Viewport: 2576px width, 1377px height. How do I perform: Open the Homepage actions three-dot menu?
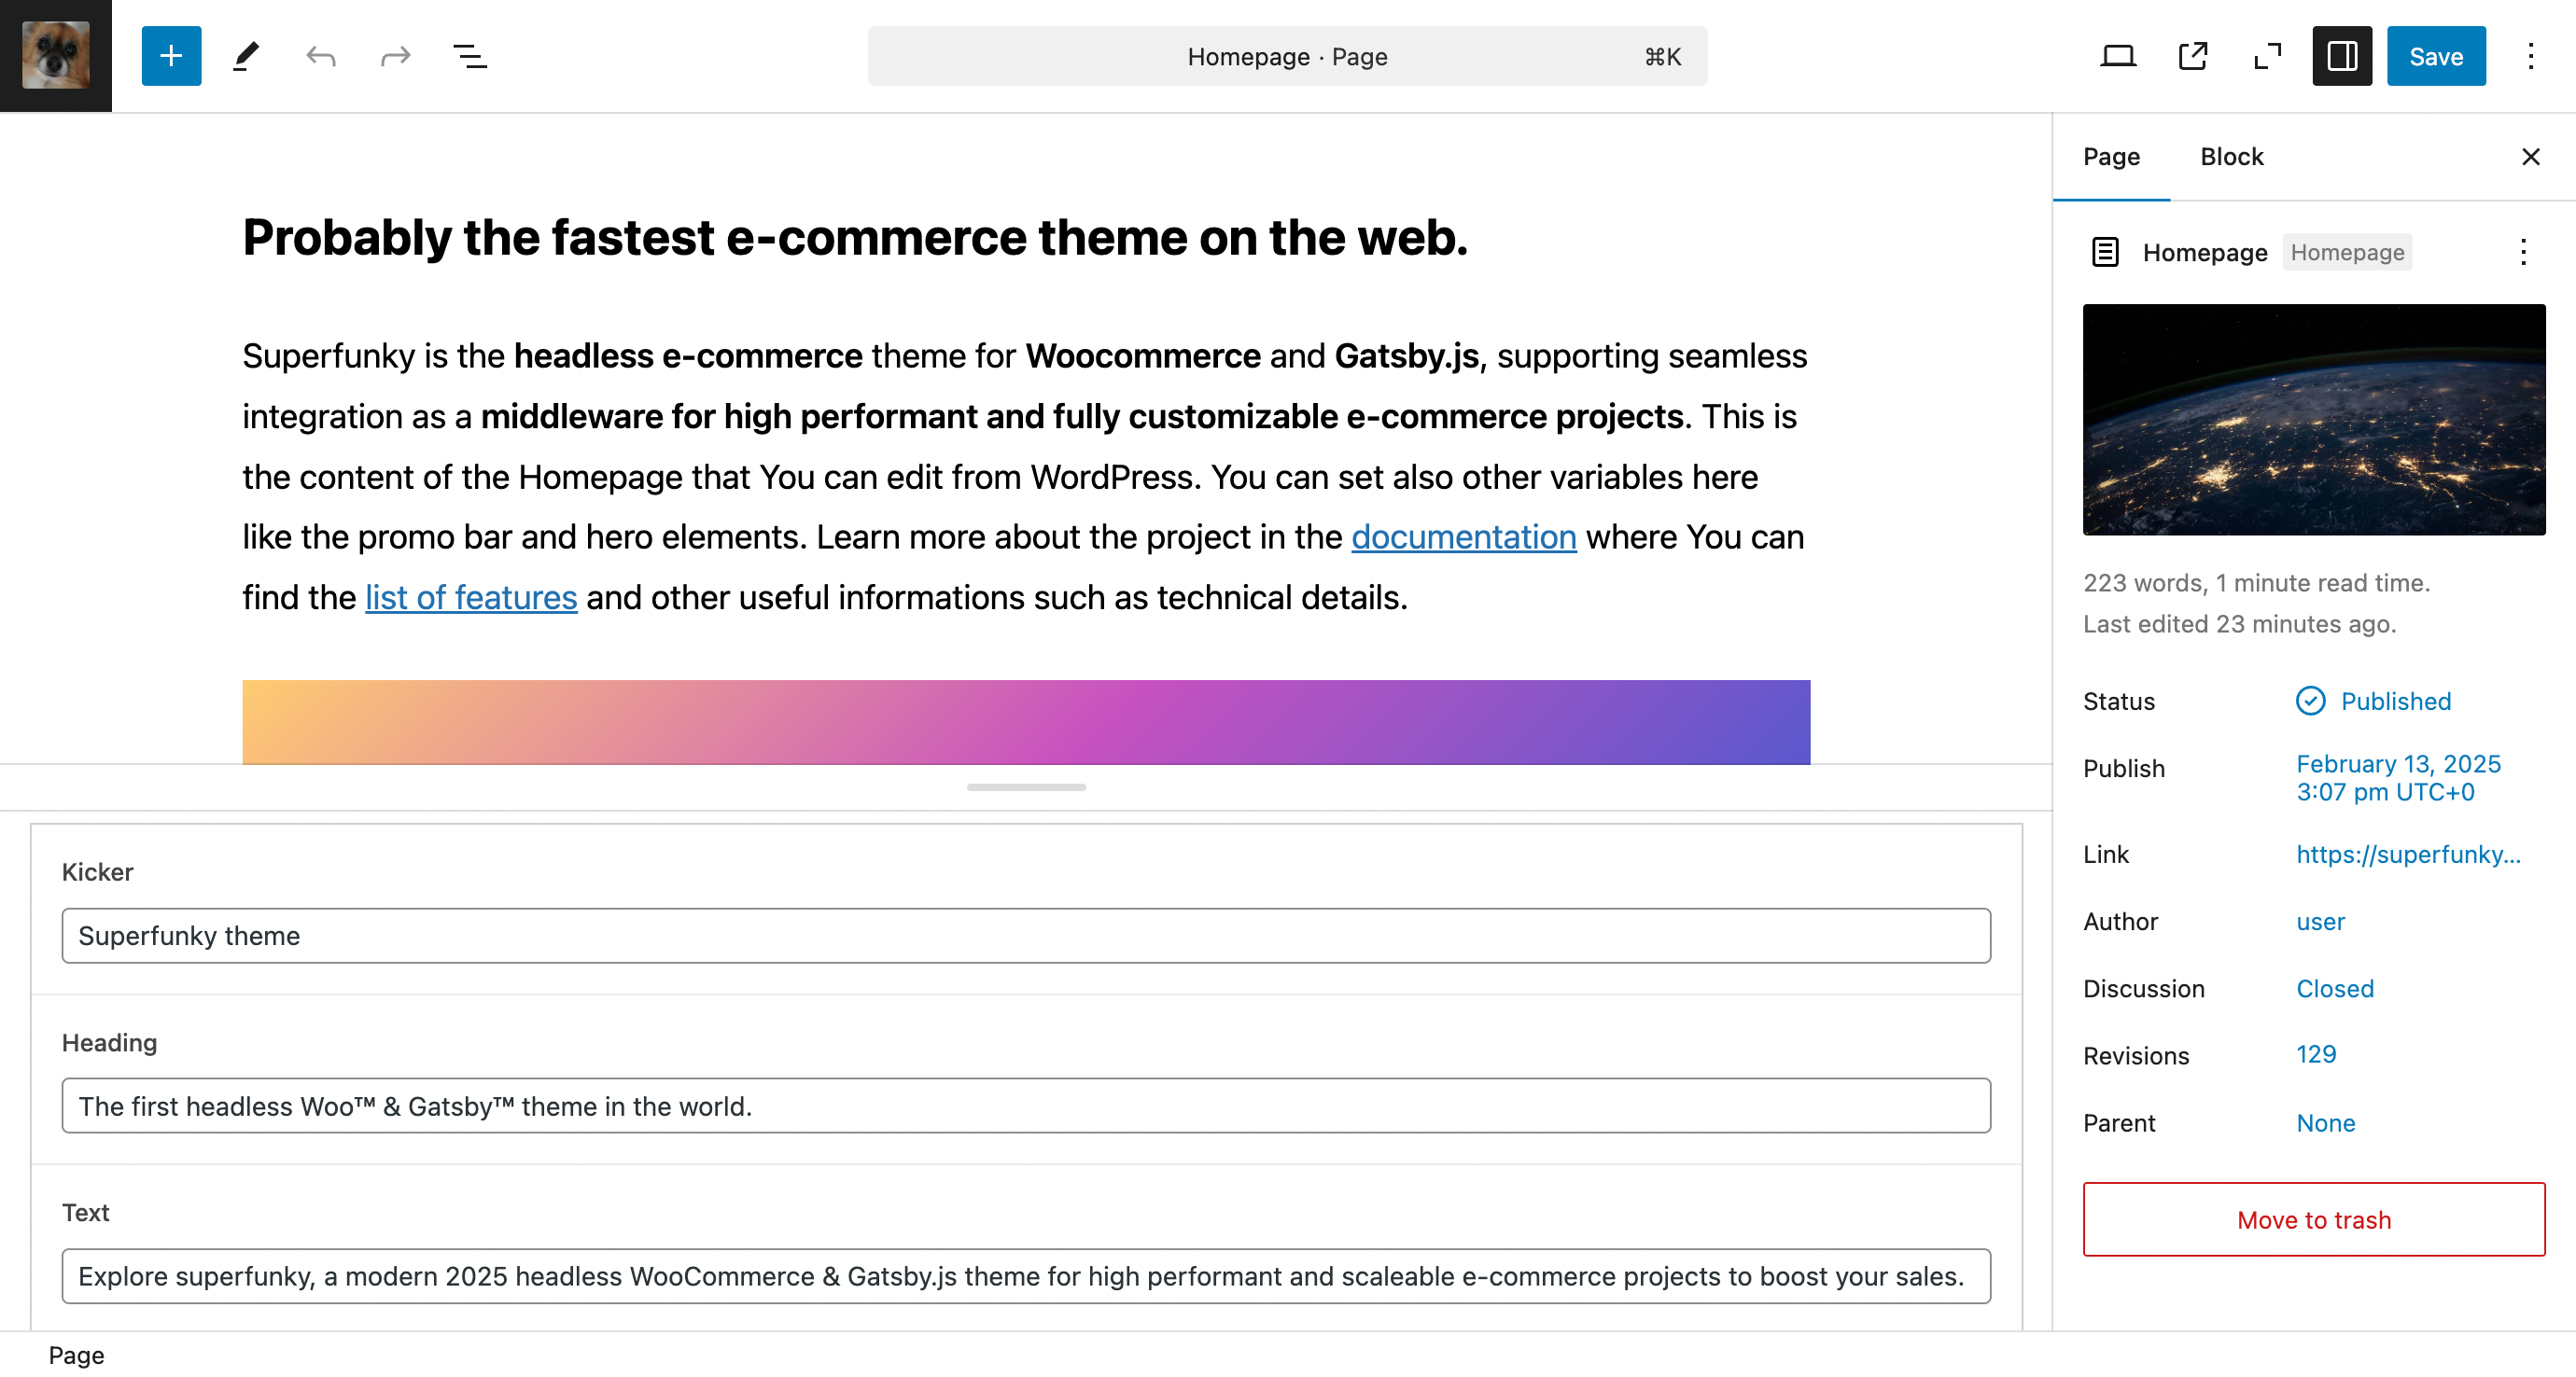coord(2522,252)
